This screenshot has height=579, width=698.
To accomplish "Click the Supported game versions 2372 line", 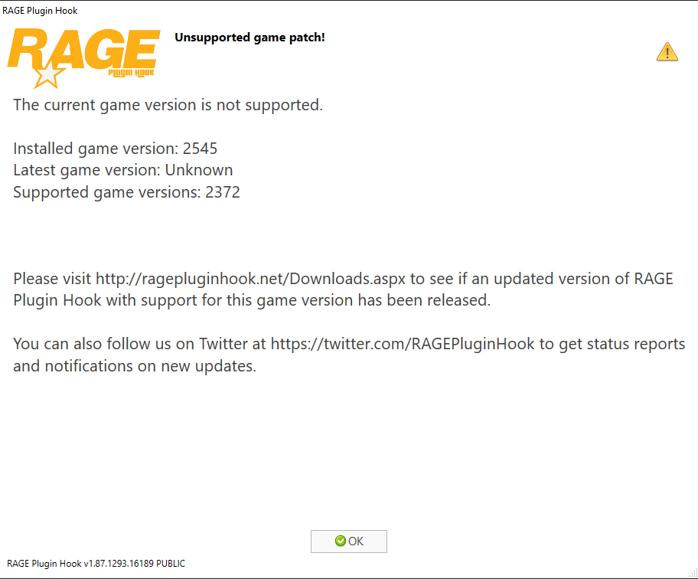I will point(126,192).
